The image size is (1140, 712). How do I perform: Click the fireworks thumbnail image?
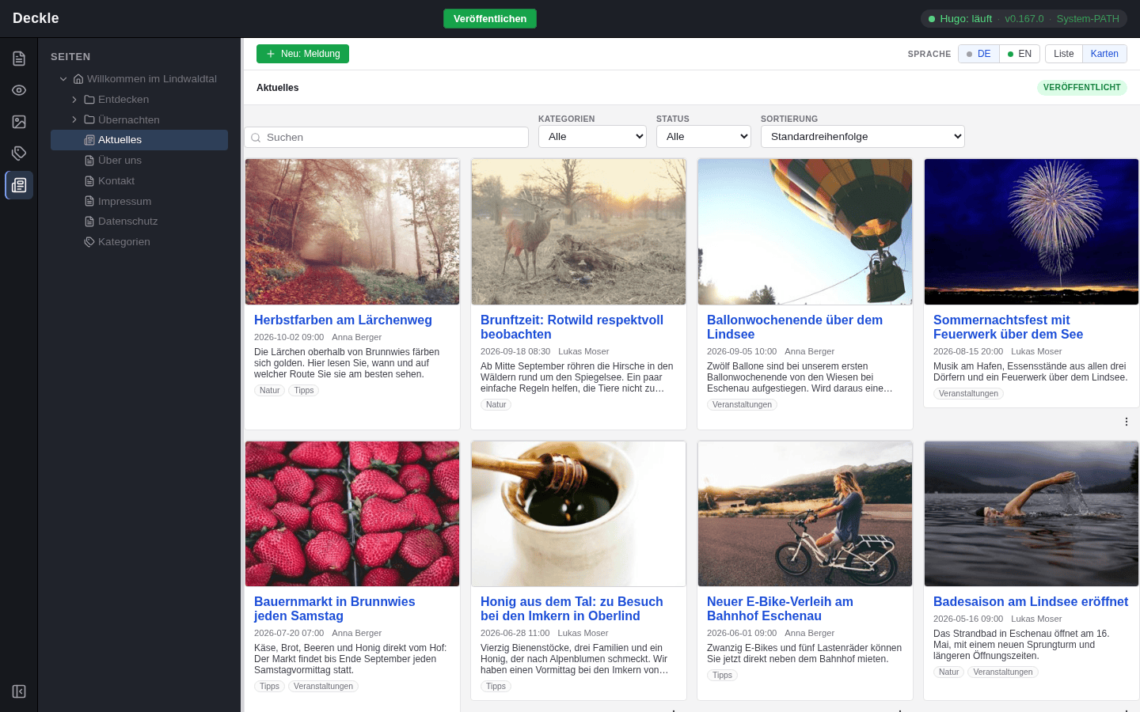(1032, 232)
